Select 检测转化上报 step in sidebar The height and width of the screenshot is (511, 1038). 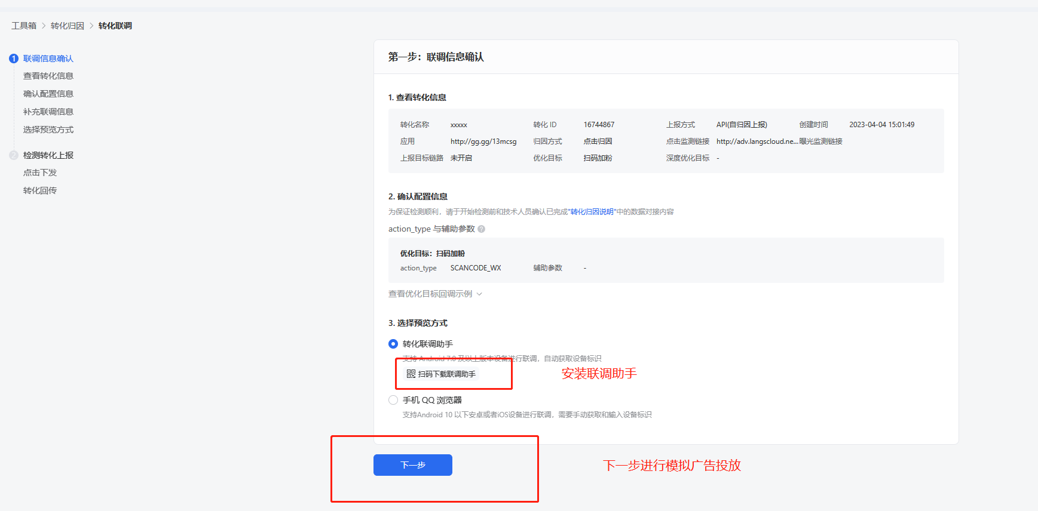(48, 155)
